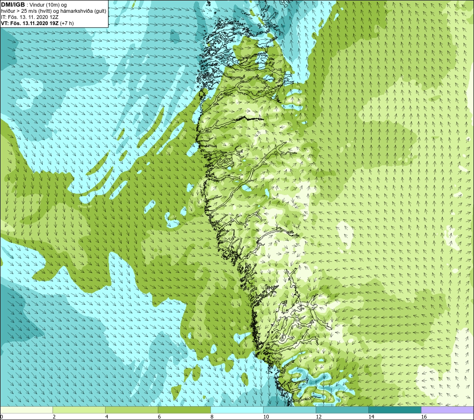Image resolution: width=474 pixels, height=420 pixels.
Task: Click the legend scale label 16
Action: tap(424, 417)
